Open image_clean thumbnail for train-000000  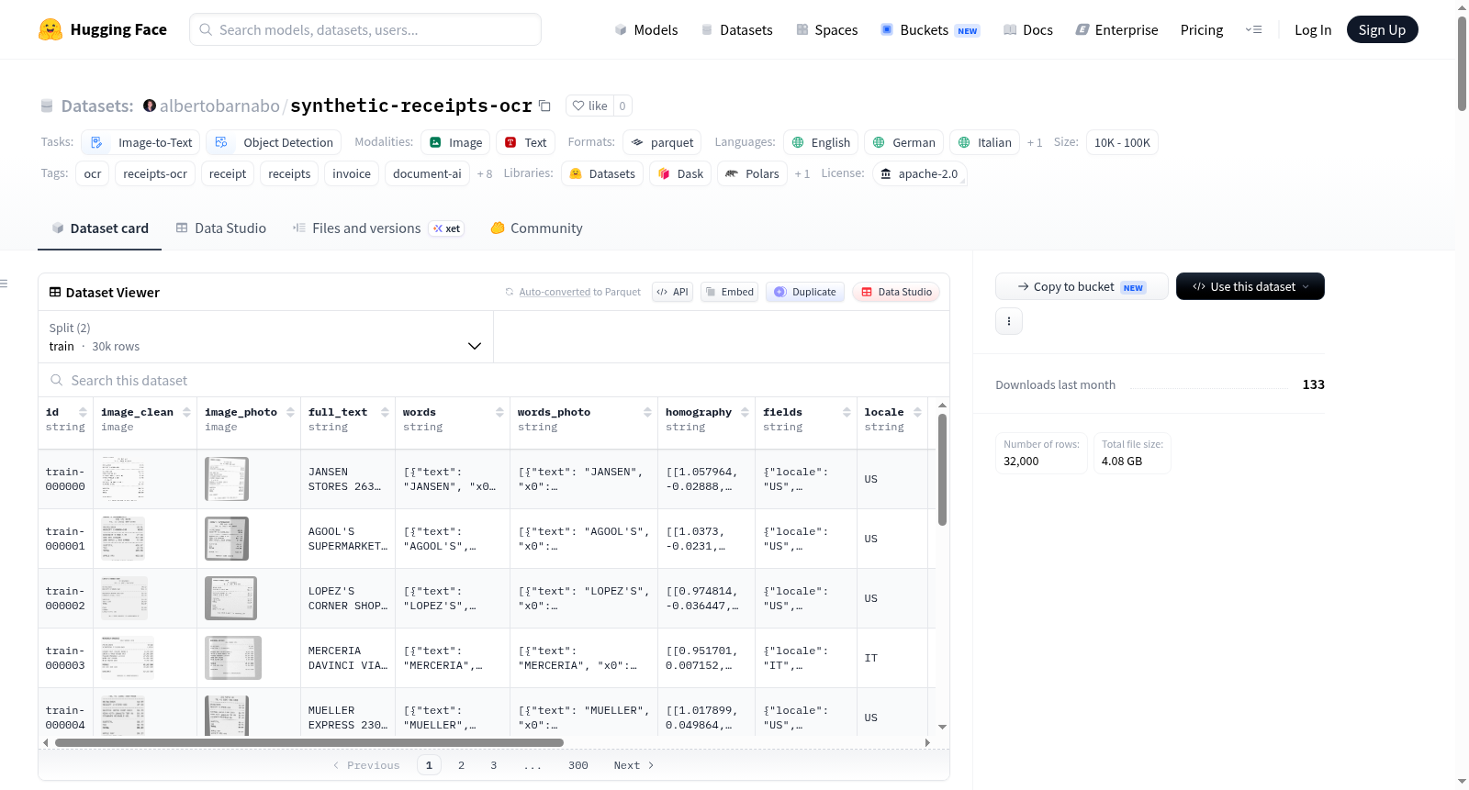point(123,479)
